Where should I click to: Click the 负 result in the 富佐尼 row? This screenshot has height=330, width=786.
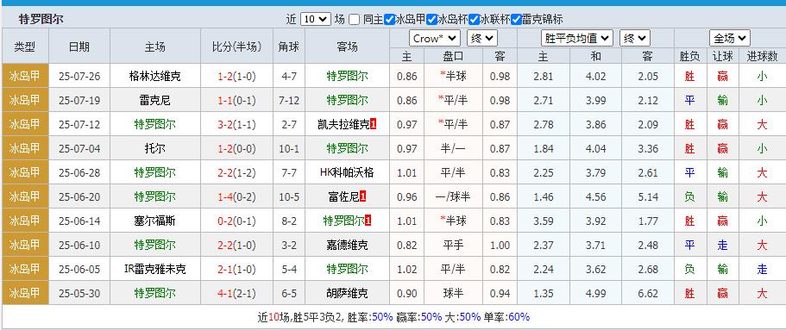pyautogui.click(x=689, y=196)
